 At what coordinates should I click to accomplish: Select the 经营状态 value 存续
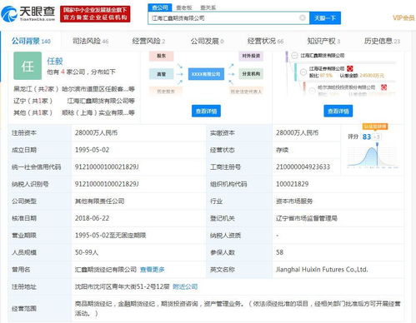coord(283,150)
